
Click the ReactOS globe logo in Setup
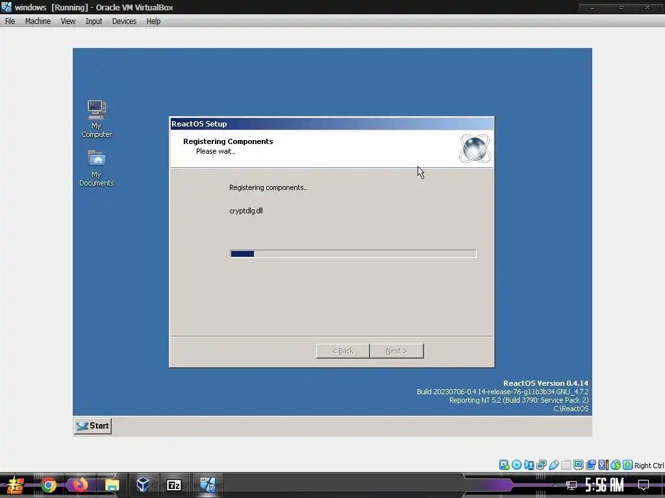[x=475, y=148]
